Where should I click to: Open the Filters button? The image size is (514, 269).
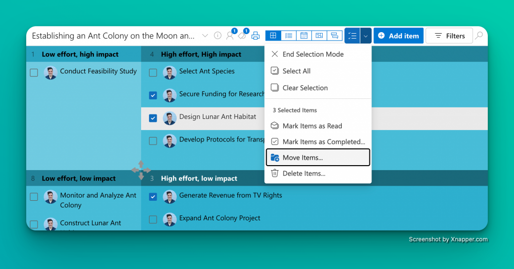[449, 36]
